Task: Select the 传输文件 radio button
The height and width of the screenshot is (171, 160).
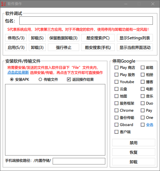Action: (40, 79)
